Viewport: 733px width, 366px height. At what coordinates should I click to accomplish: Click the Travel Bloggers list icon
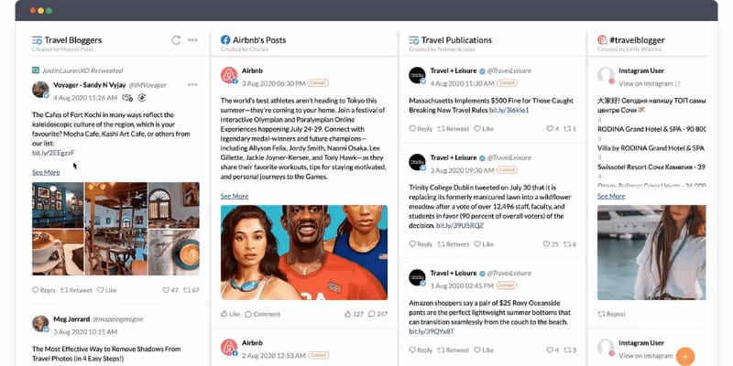tap(37, 40)
